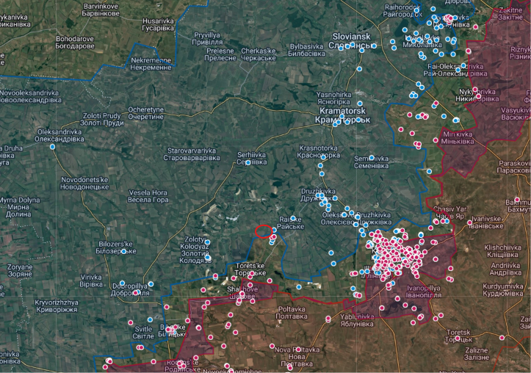Viewport: 531px width, 373px height.
Task: Select the blue marker at Oleksandrivka
Action: click(52, 147)
